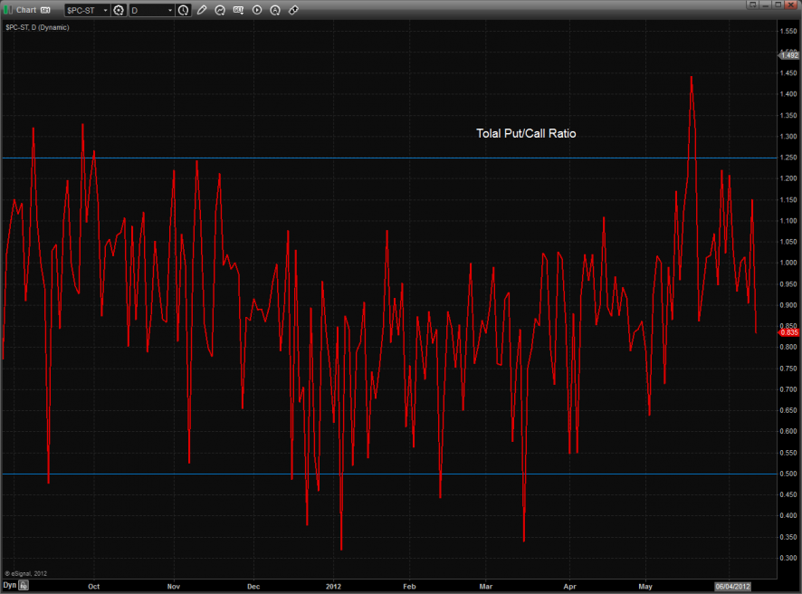Click the circled A icon in toolbar
This screenshot has width=802, height=594.
click(275, 10)
